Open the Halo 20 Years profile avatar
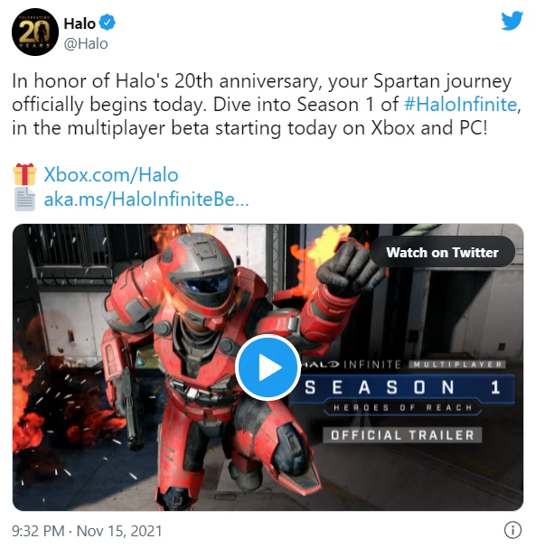 35,33
